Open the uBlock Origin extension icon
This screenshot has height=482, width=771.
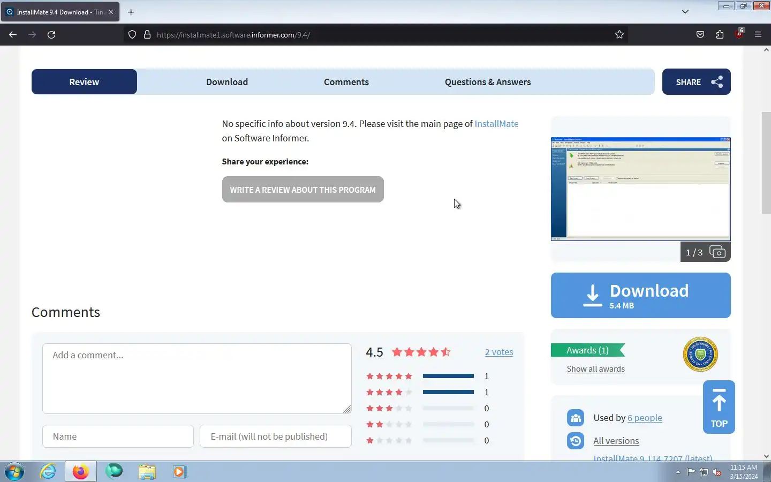739,34
